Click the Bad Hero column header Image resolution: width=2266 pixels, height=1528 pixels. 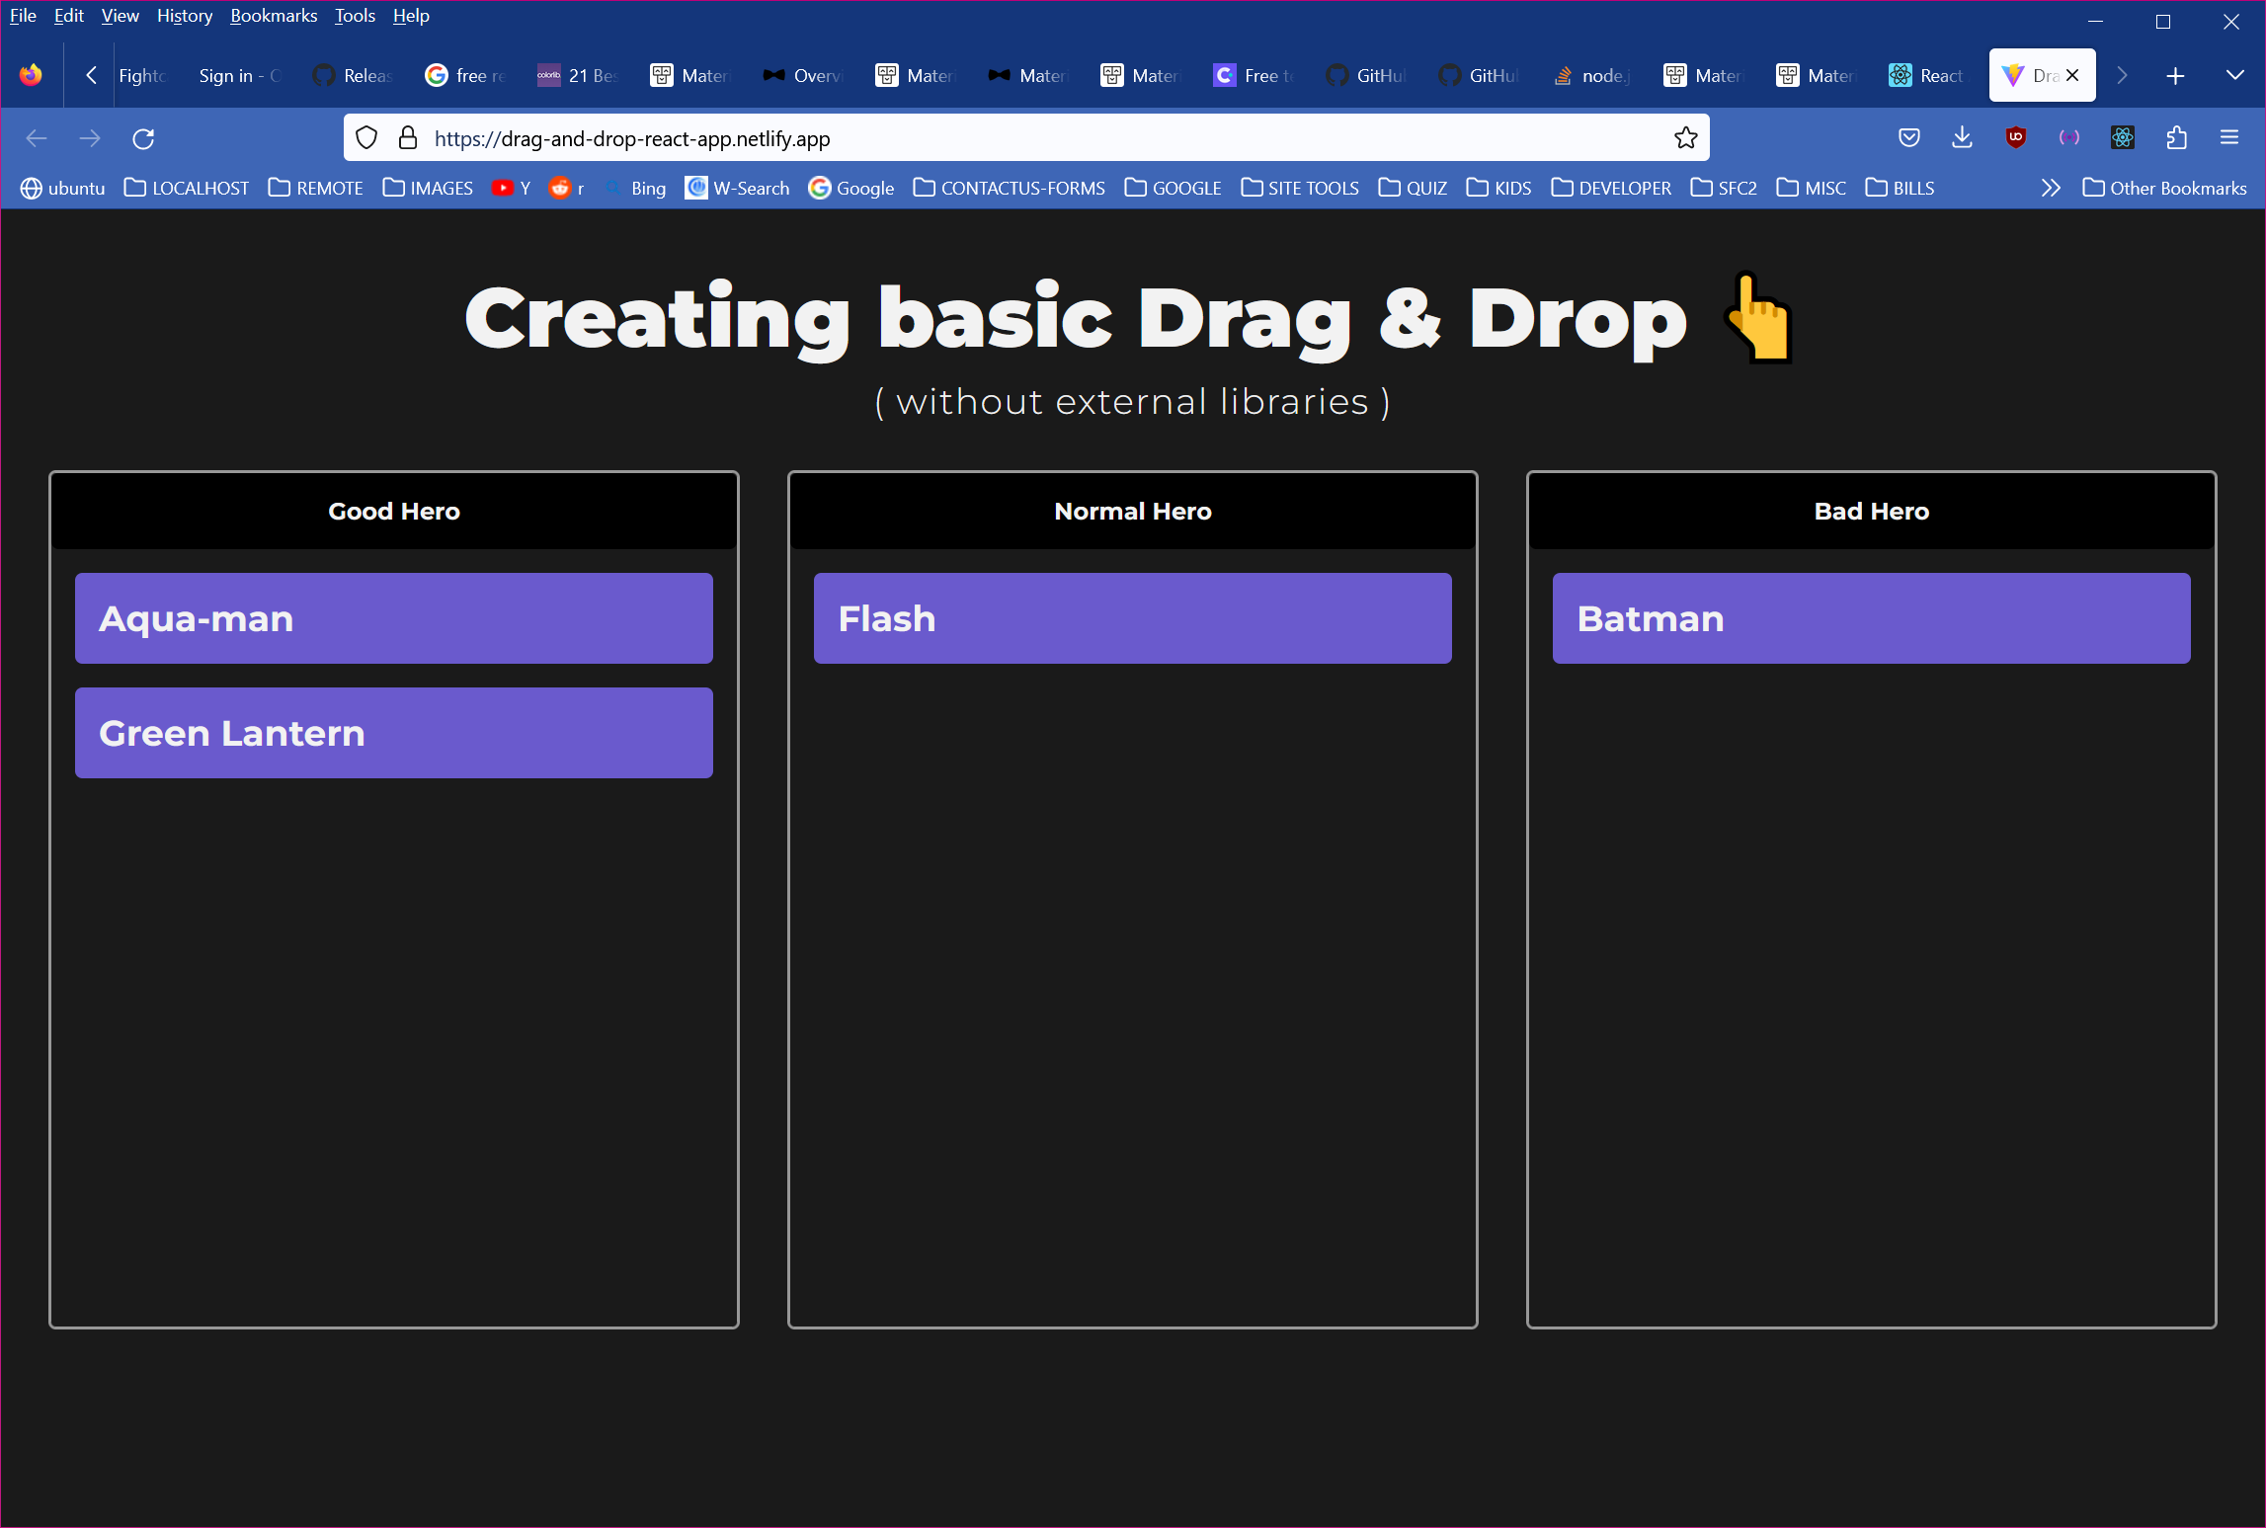coord(1872,511)
